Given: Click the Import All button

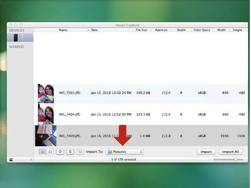Looking at the screenshot, I should [231, 152].
